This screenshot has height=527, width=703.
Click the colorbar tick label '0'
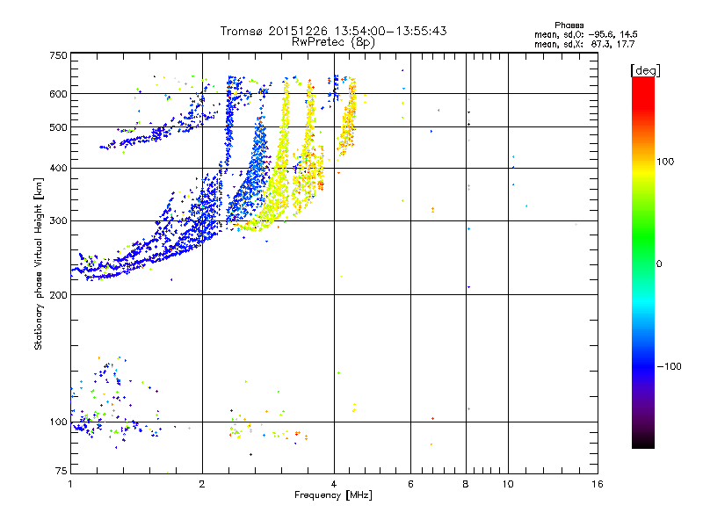pos(659,264)
